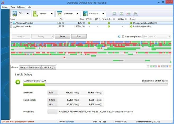Open the Action menu
The image size is (174, 124).
[x=5, y=7]
